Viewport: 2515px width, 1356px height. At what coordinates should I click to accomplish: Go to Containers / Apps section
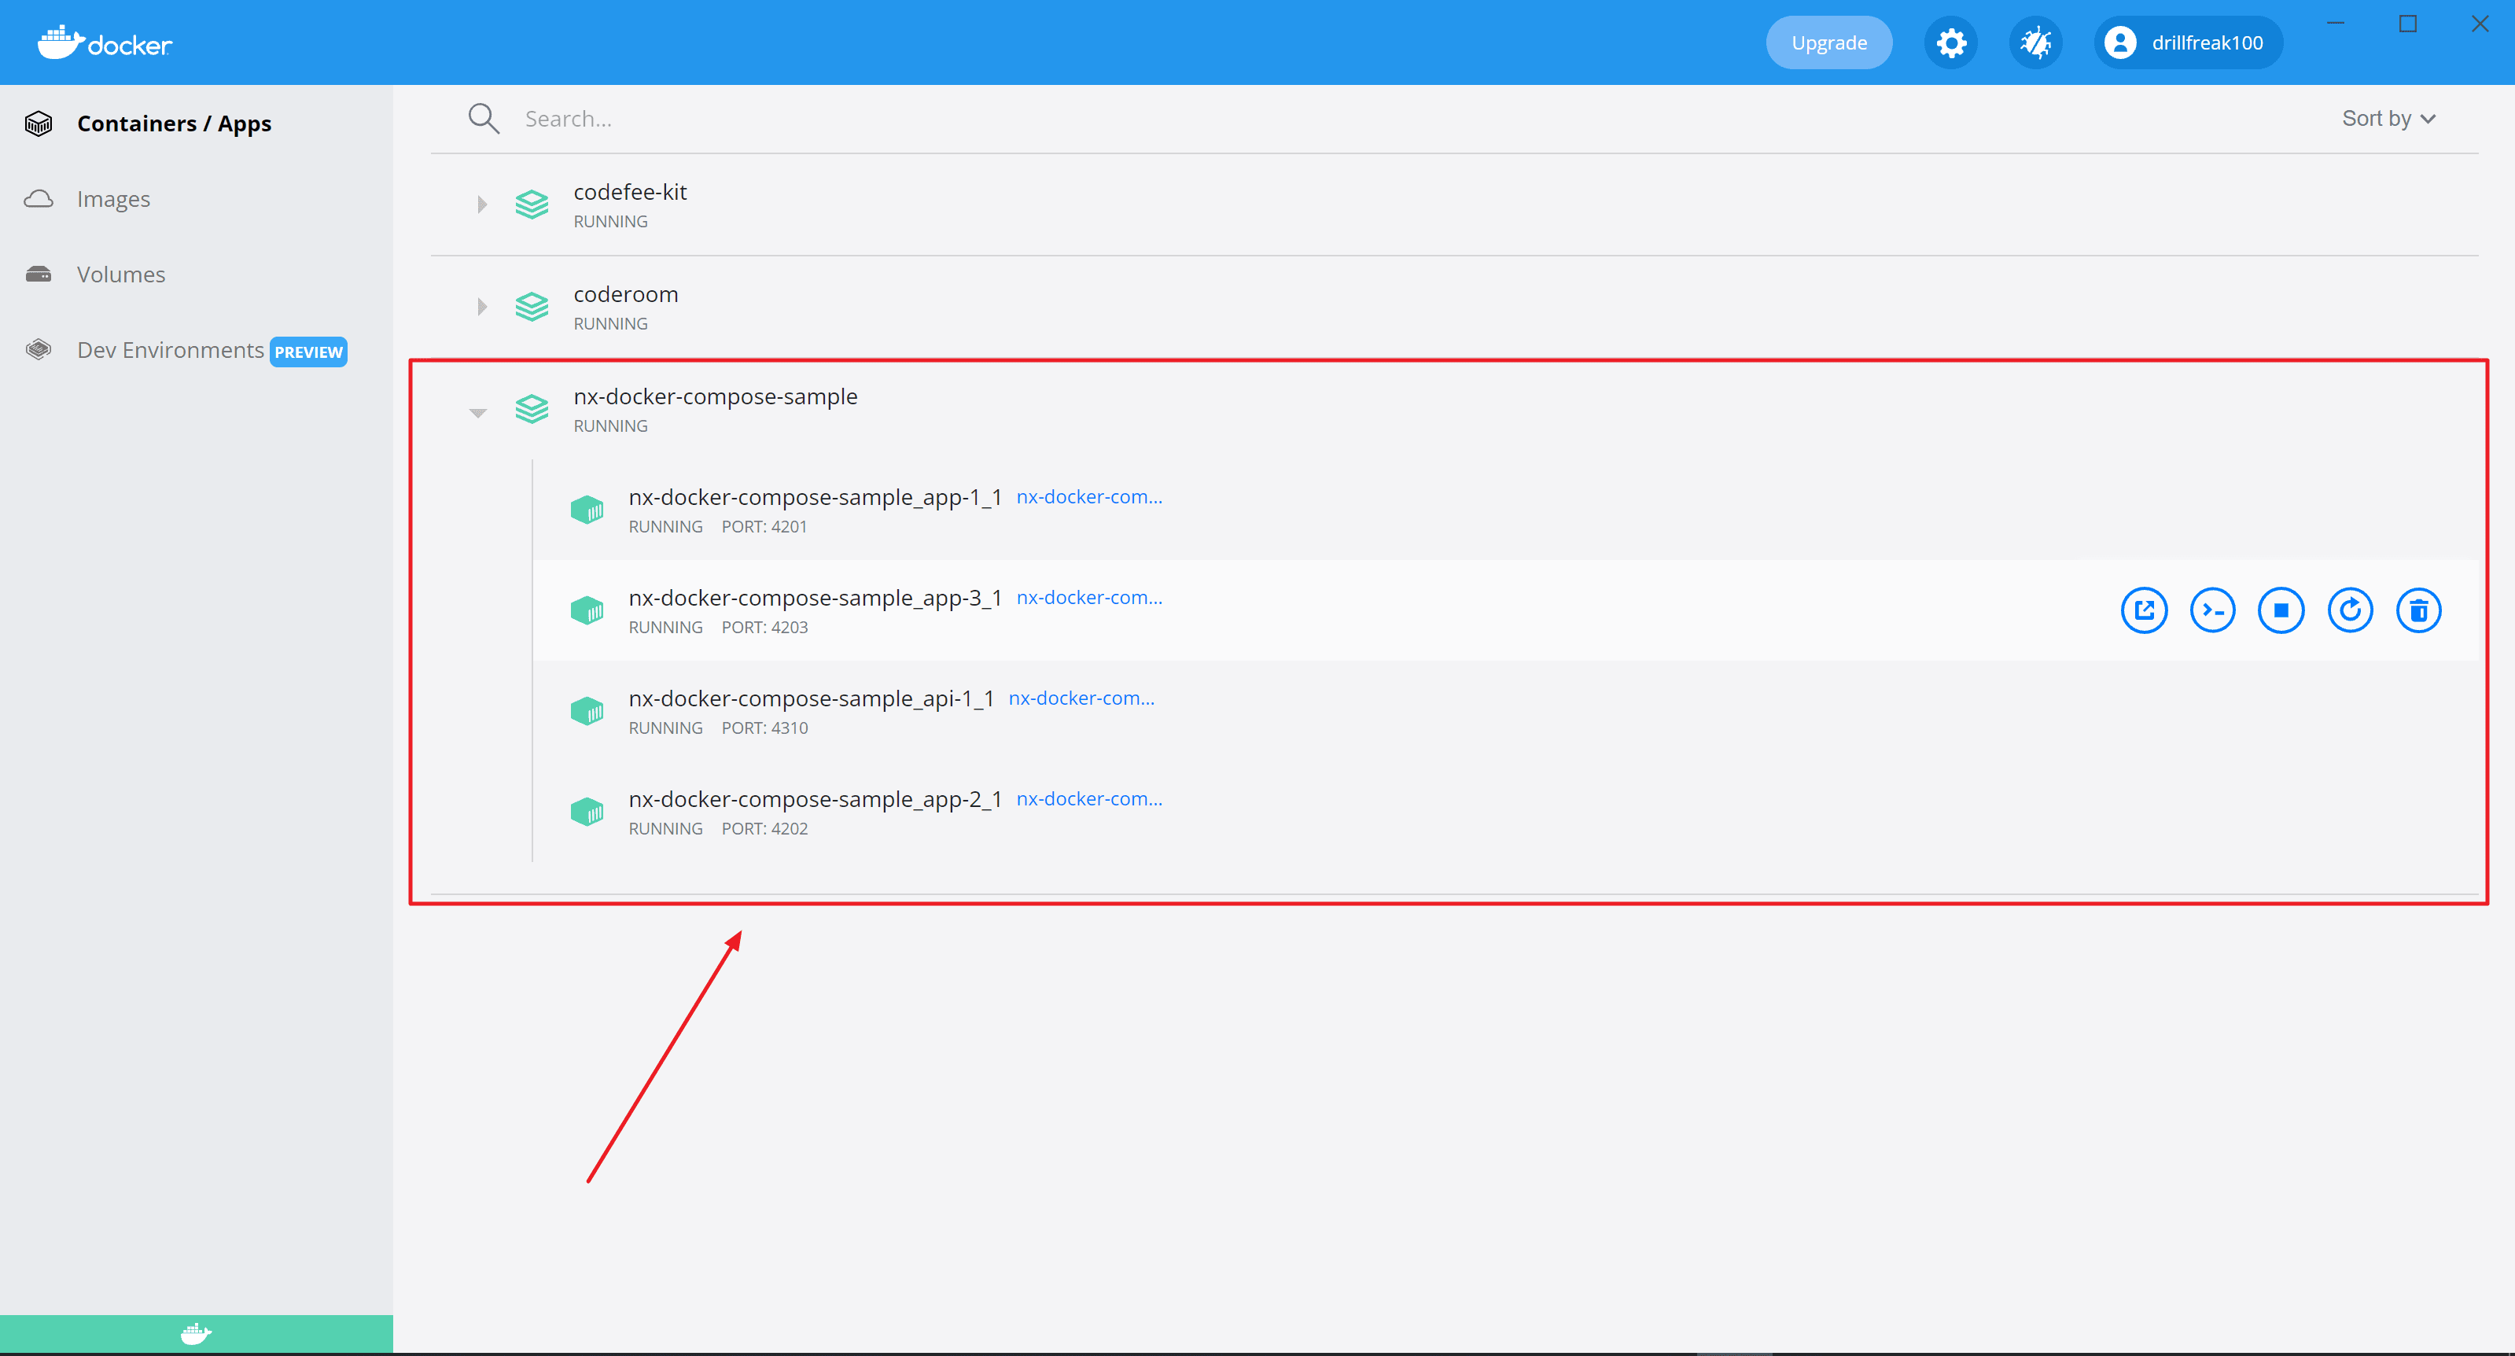click(174, 124)
